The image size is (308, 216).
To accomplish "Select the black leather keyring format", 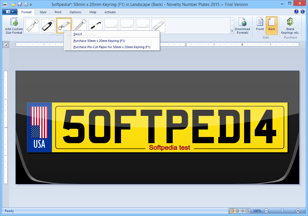I will point(48,26).
